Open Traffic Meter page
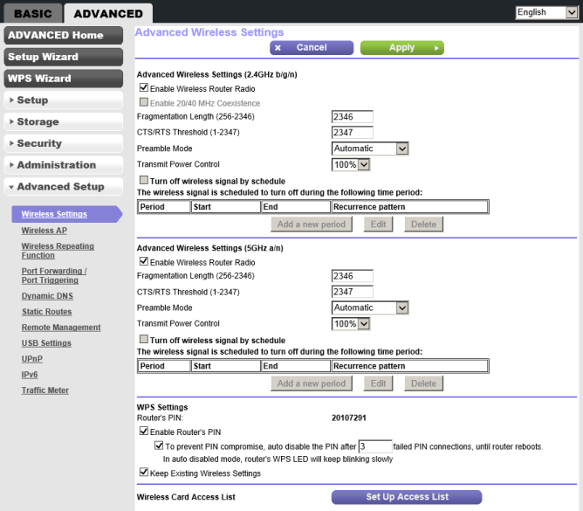The width and height of the screenshot is (583, 511). point(45,390)
